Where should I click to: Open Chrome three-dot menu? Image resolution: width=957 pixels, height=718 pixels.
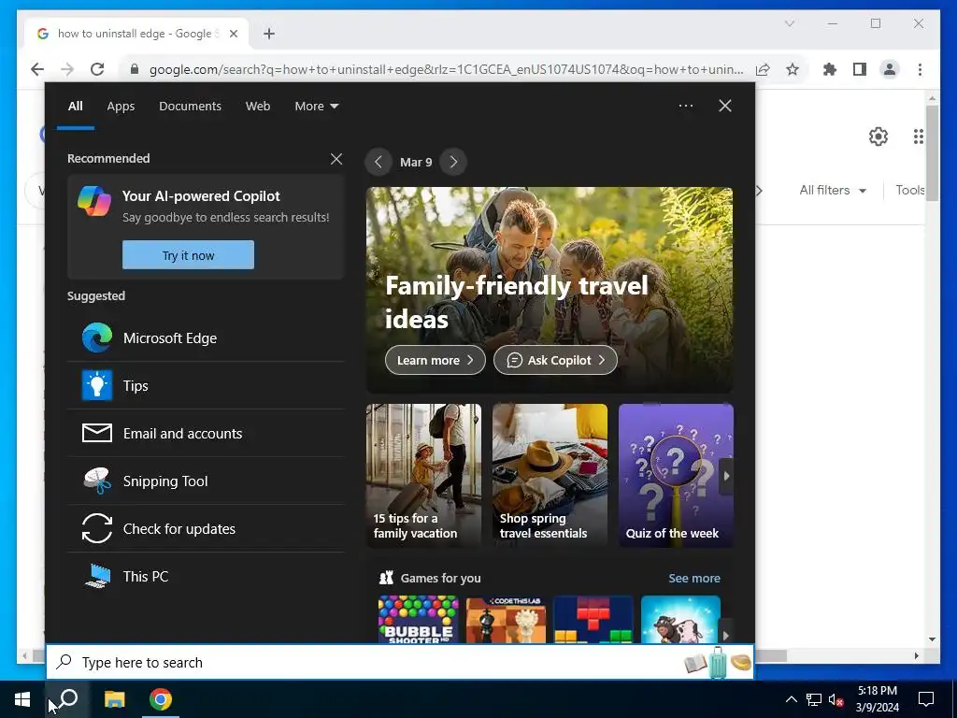[x=920, y=69]
